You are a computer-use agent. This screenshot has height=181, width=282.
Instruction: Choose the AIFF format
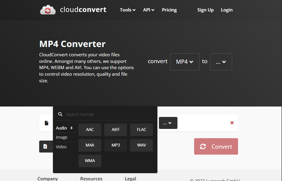(116, 130)
